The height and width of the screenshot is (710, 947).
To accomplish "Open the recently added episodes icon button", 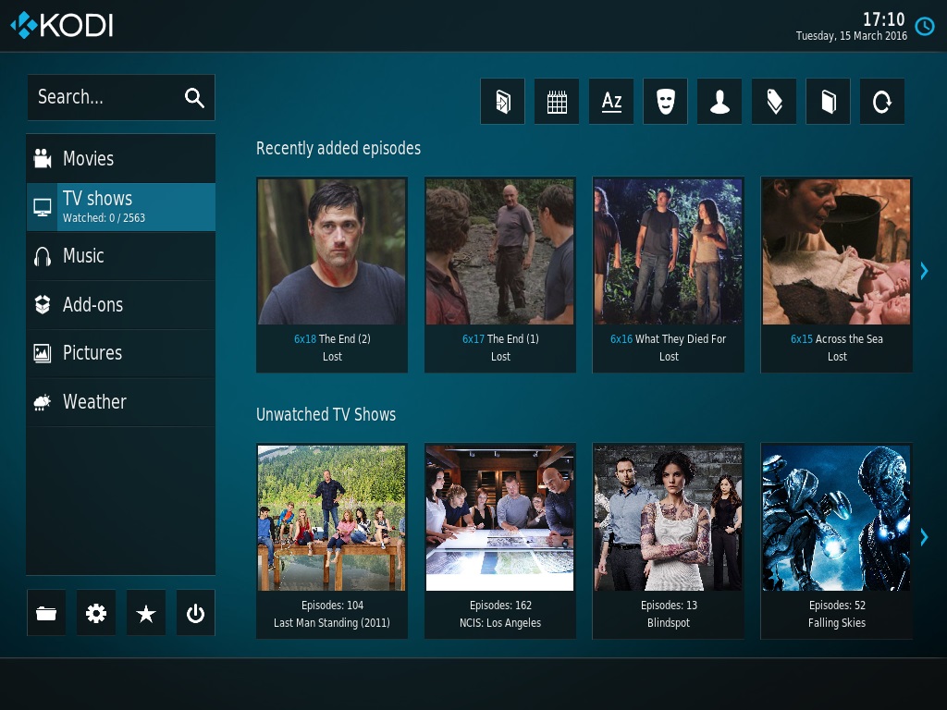I will (502, 102).
